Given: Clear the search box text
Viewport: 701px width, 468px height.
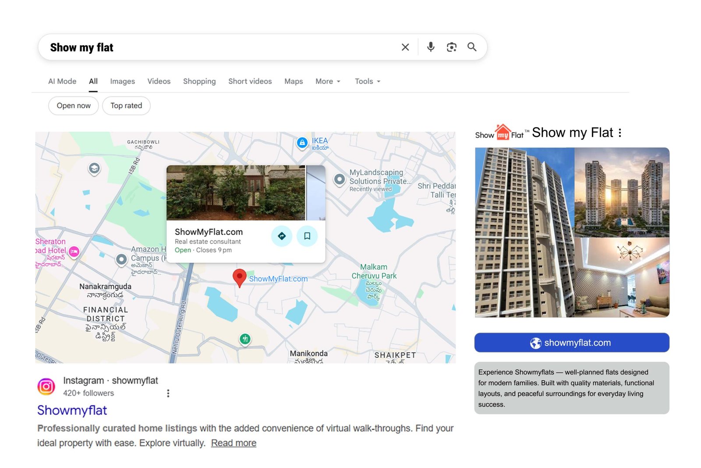Looking at the screenshot, I should [405, 47].
